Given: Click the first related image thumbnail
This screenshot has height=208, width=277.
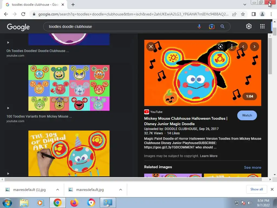Looking at the screenshot, I should click(x=173, y=175).
